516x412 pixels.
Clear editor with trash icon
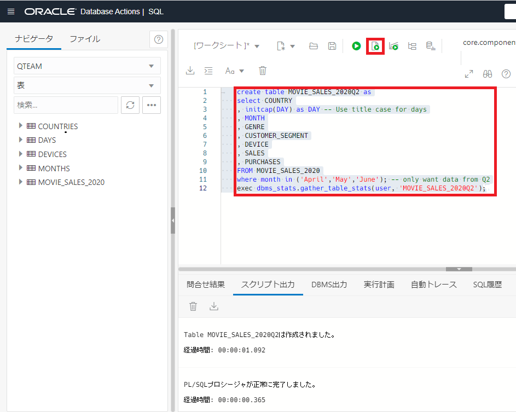263,71
